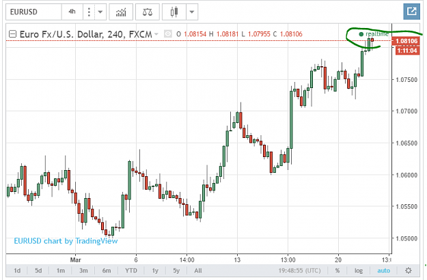427x280 pixels.
Task: Expand the interval dropdown arrow
Action: pyautogui.click(x=100, y=12)
